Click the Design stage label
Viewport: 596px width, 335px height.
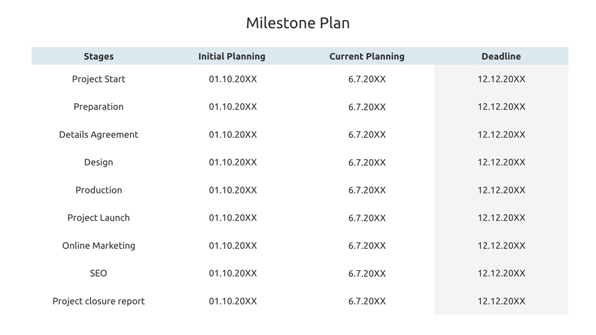(x=99, y=162)
